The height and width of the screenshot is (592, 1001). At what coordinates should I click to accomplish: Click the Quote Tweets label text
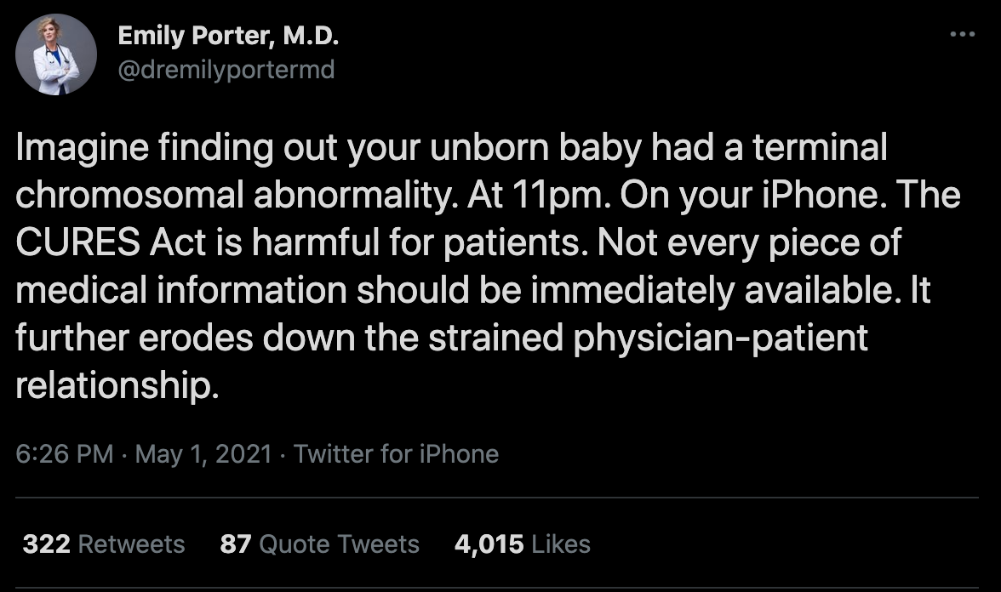tap(339, 544)
